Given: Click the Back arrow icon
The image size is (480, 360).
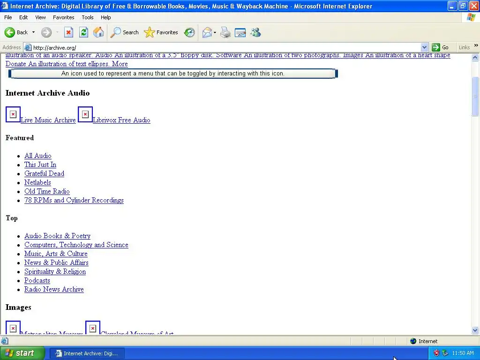Looking at the screenshot, I should 10,32.
